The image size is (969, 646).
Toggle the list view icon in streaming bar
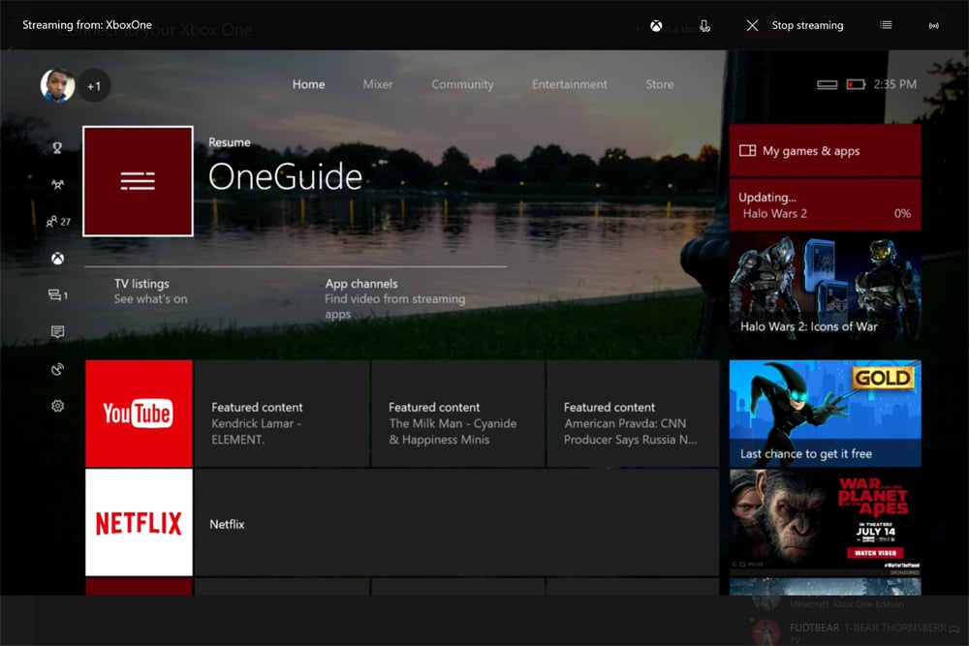click(885, 25)
